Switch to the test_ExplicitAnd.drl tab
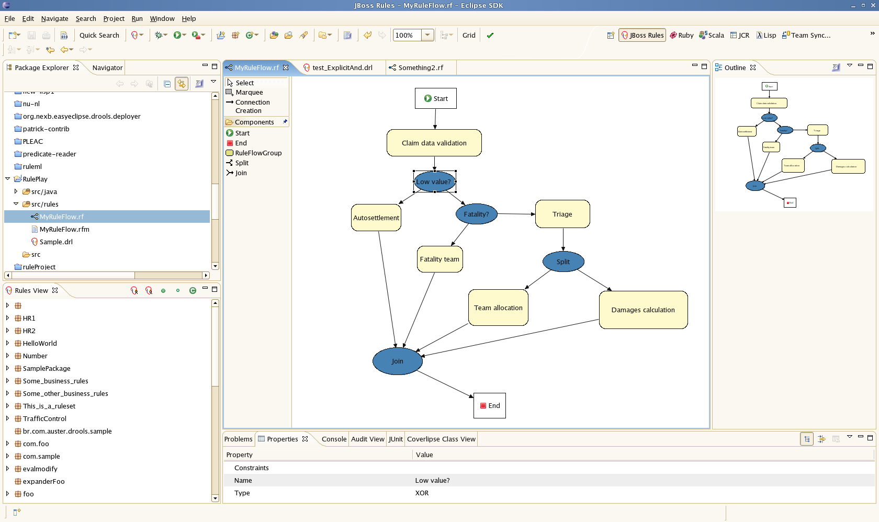This screenshot has height=522, width=879. 342,68
